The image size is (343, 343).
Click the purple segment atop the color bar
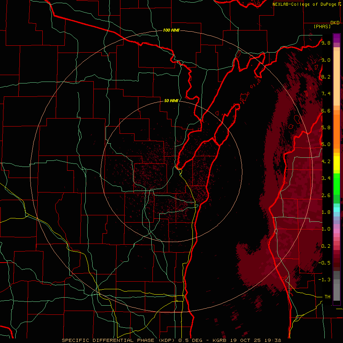point(337,38)
